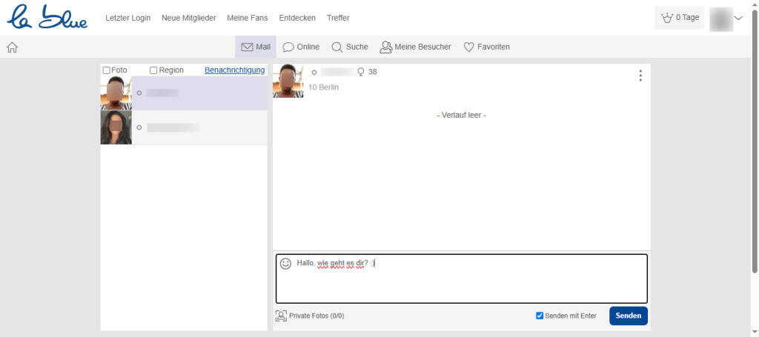Open the Suche search tab

coord(350,47)
